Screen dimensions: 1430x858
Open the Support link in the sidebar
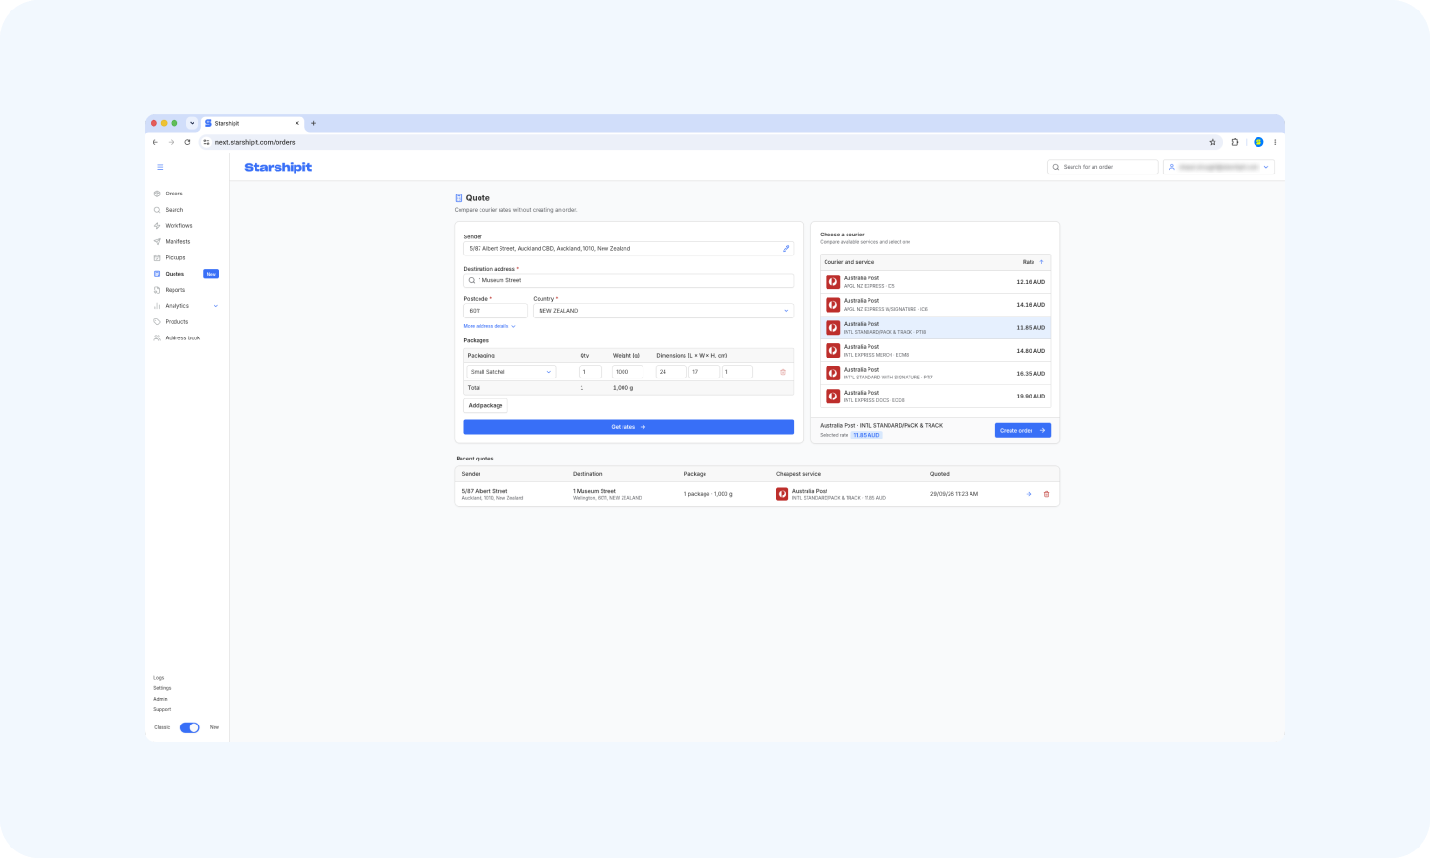pyautogui.click(x=162, y=709)
